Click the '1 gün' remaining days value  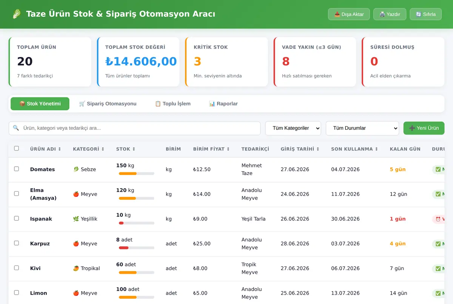[x=398, y=219]
